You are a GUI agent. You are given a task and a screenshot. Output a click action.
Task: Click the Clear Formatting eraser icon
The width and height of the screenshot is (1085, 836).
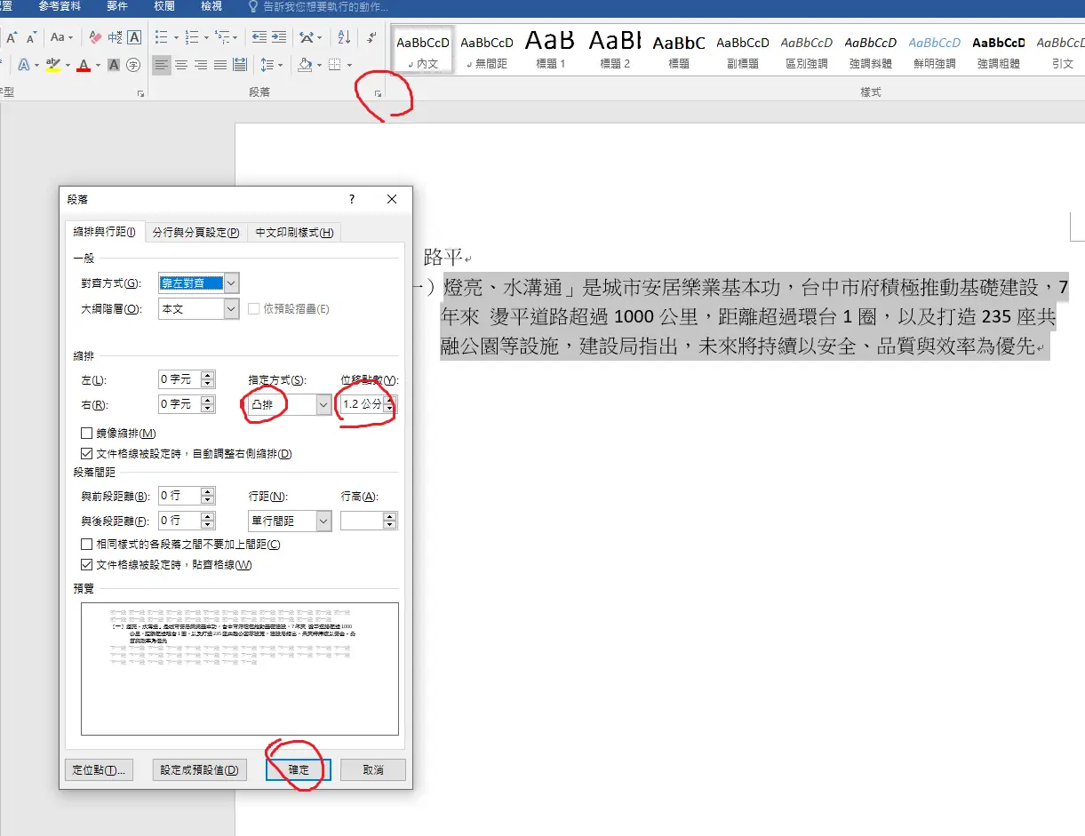(95, 37)
